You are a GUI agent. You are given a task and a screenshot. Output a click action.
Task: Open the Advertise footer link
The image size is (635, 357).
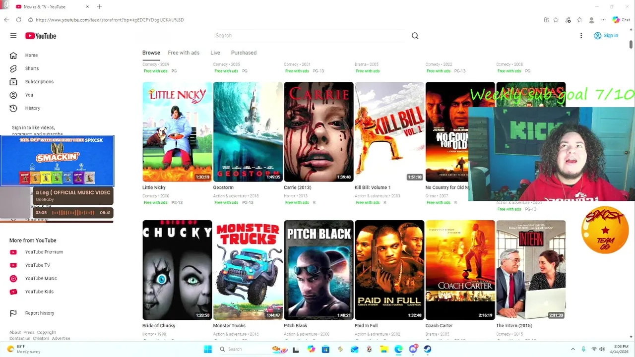click(61, 338)
